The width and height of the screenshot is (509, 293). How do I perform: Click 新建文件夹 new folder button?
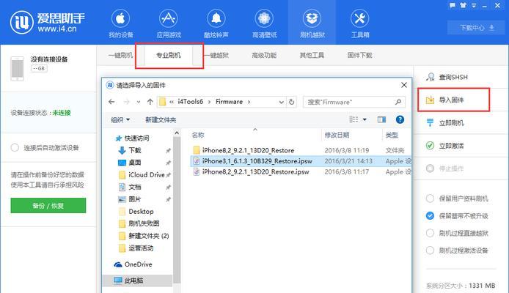coord(161,120)
